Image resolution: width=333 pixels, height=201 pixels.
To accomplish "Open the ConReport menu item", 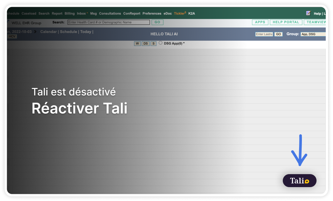I will (x=132, y=13).
